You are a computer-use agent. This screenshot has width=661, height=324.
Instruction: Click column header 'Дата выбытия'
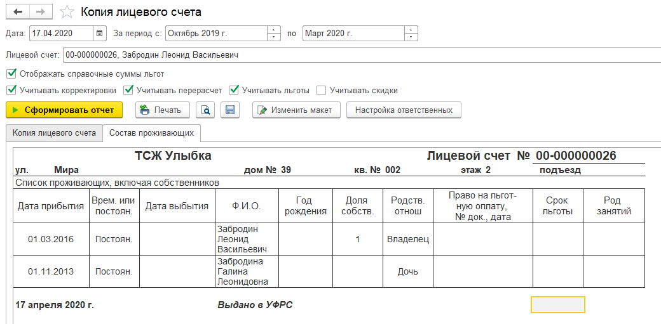(x=177, y=206)
